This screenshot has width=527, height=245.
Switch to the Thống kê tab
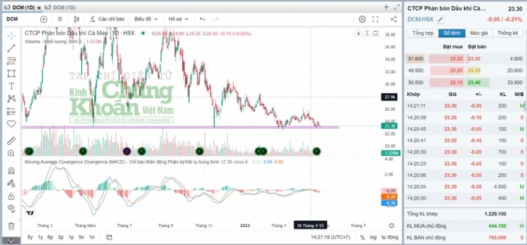[508, 33]
